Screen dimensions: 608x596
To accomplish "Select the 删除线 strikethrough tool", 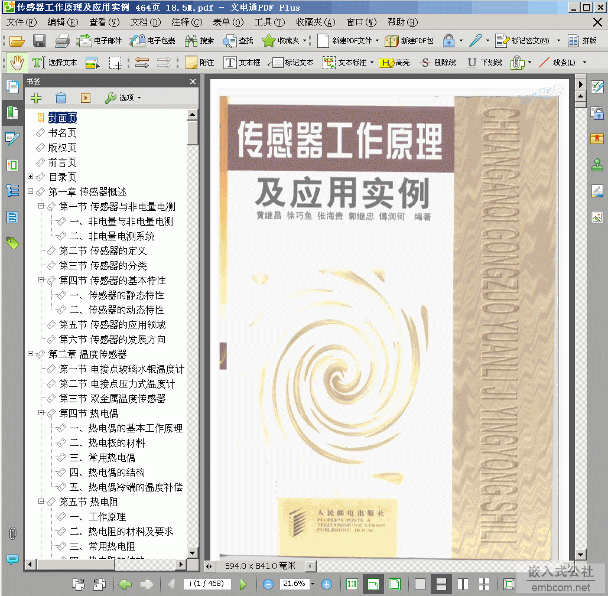I will (438, 63).
